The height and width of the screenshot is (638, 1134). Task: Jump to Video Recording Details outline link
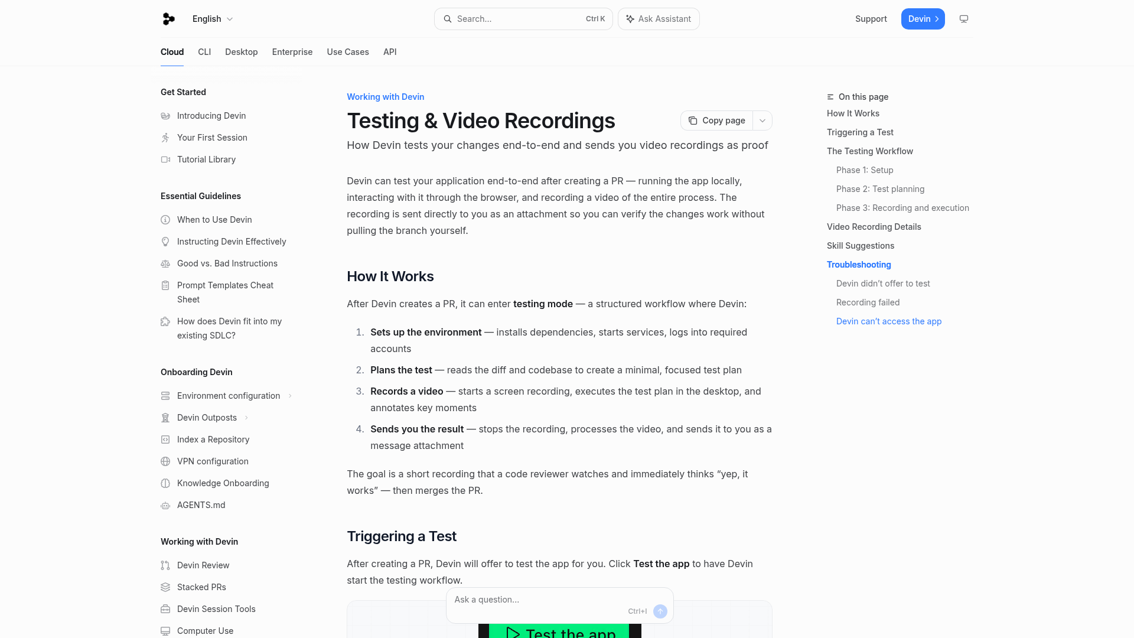(874, 227)
